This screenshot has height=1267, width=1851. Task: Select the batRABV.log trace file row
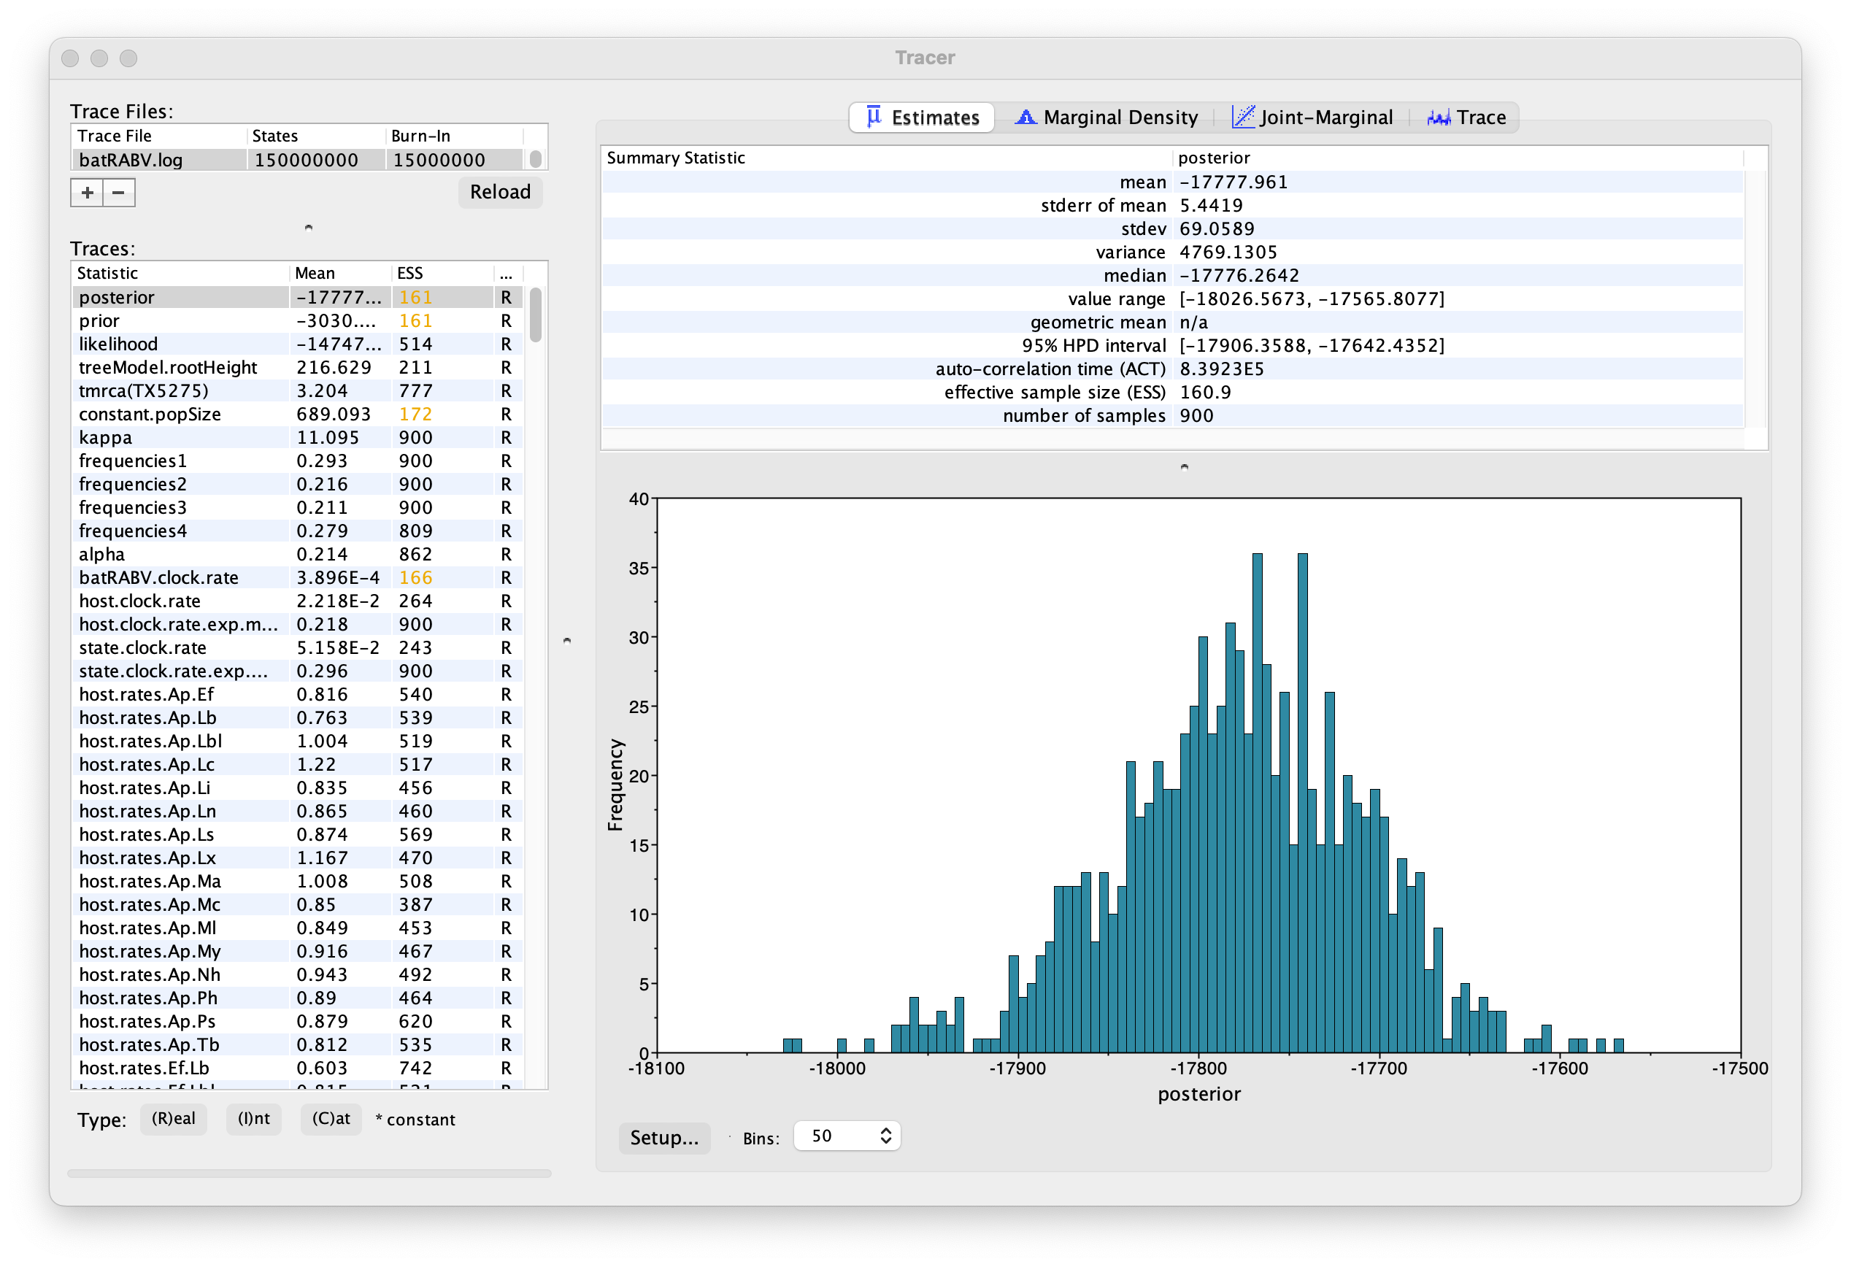pyautogui.click(x=298, y=160)
